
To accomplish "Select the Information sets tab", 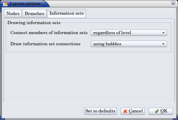I will [66, 13].
